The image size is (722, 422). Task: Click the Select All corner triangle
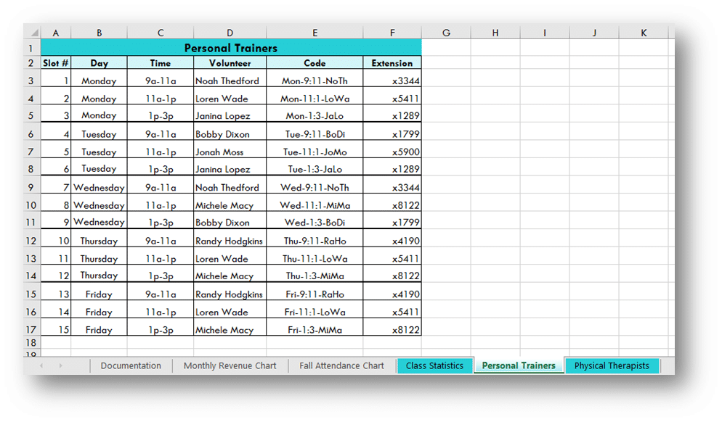(35, 33)
